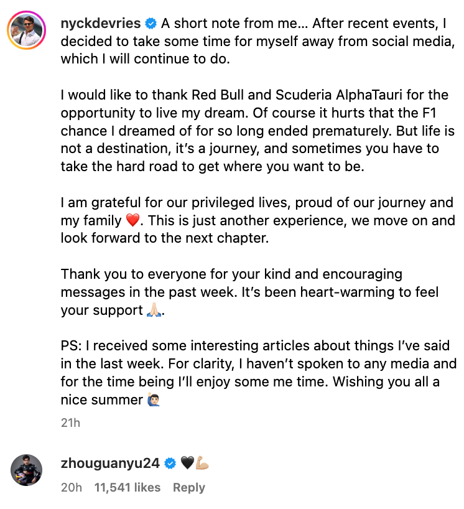Click the black heart emoji in comment
Screen dimensions: 464x509
pyautogui.click(x=187, y=463)
